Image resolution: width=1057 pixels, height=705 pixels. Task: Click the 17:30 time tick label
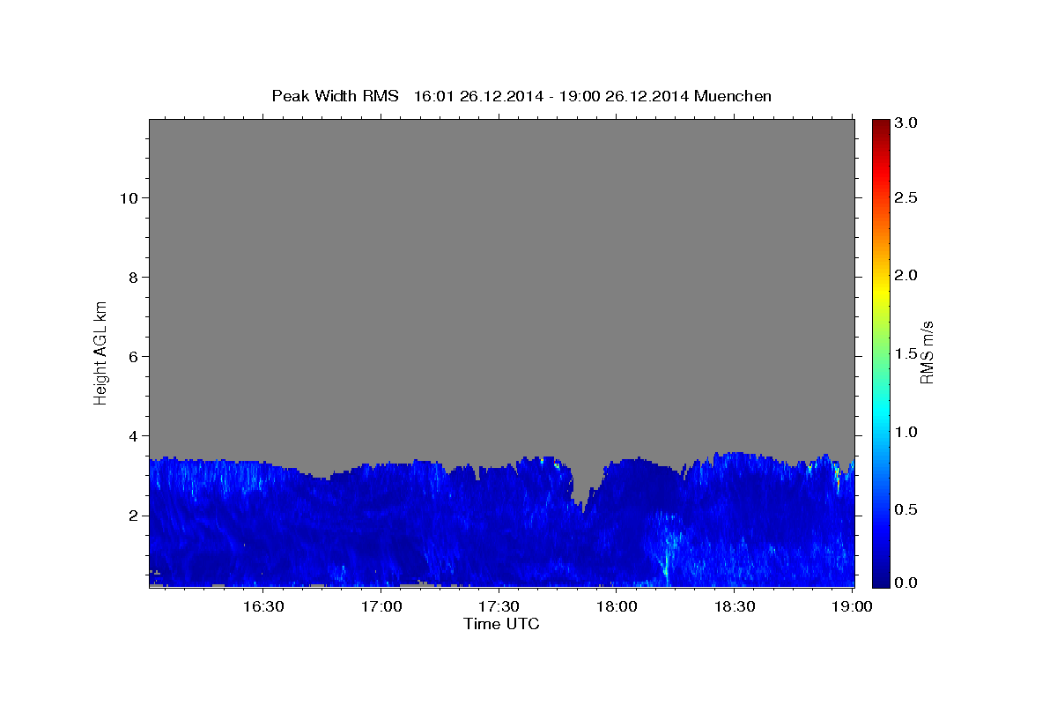coord(499,606)
